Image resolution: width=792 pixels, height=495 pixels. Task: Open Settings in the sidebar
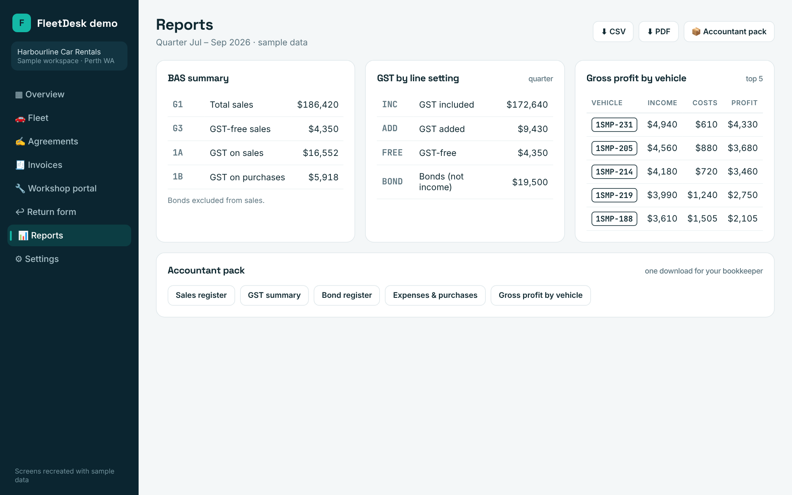click(x=69, y=259)
